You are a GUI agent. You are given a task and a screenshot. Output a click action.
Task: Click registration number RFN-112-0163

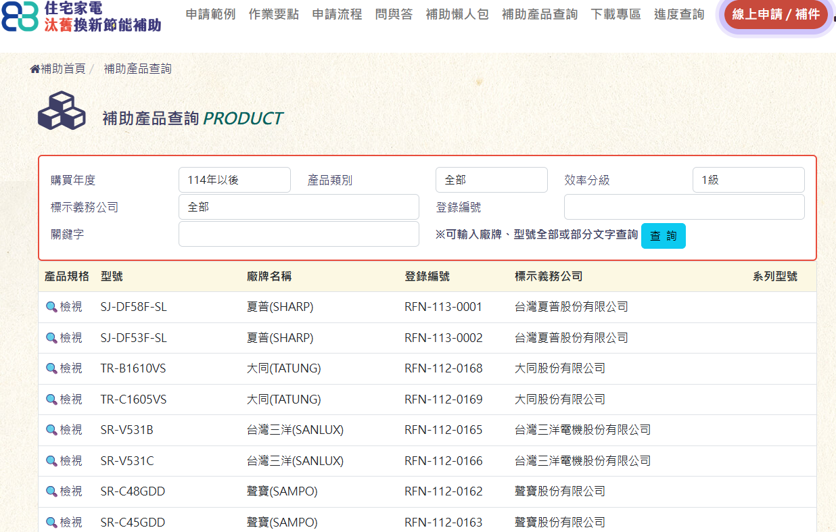(444, 523)
